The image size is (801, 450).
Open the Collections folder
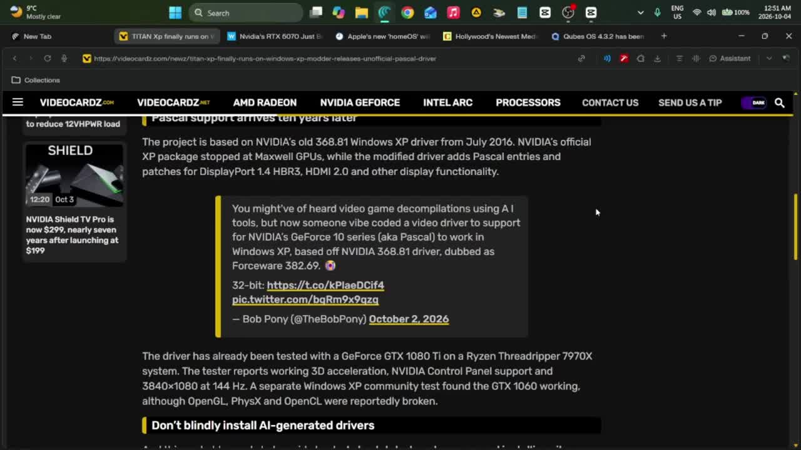coord(36,80)
